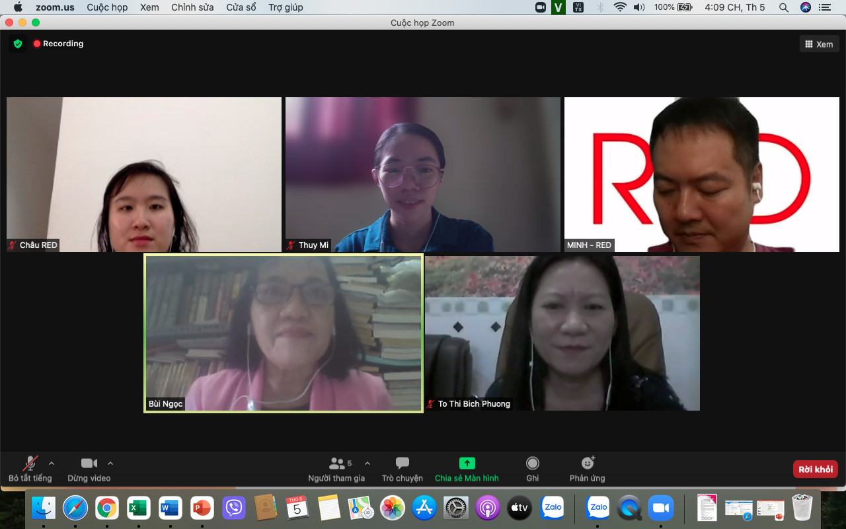Open System Preferences from Dock
The height and width of the screenshot is (529, 846).
456,508
